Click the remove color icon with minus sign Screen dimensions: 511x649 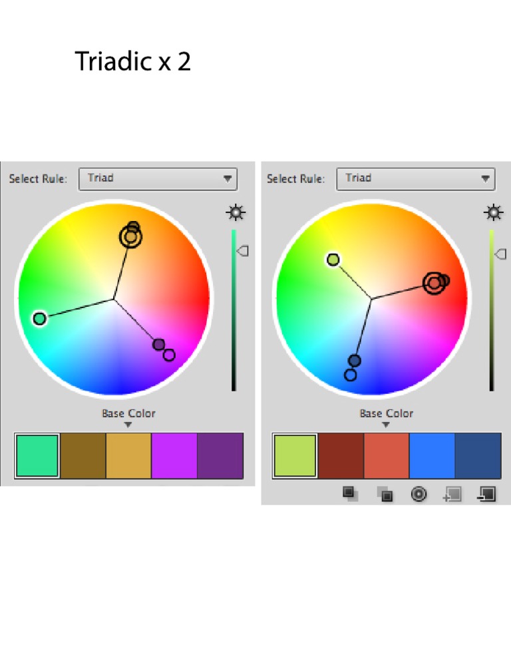coord(486,494)
